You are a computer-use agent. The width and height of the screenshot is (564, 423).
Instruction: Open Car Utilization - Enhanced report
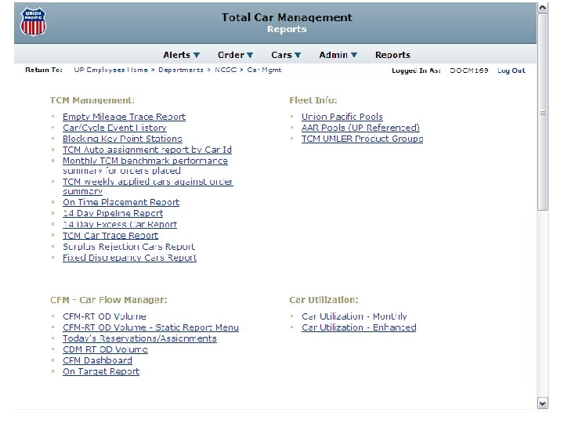pos(359,327)
